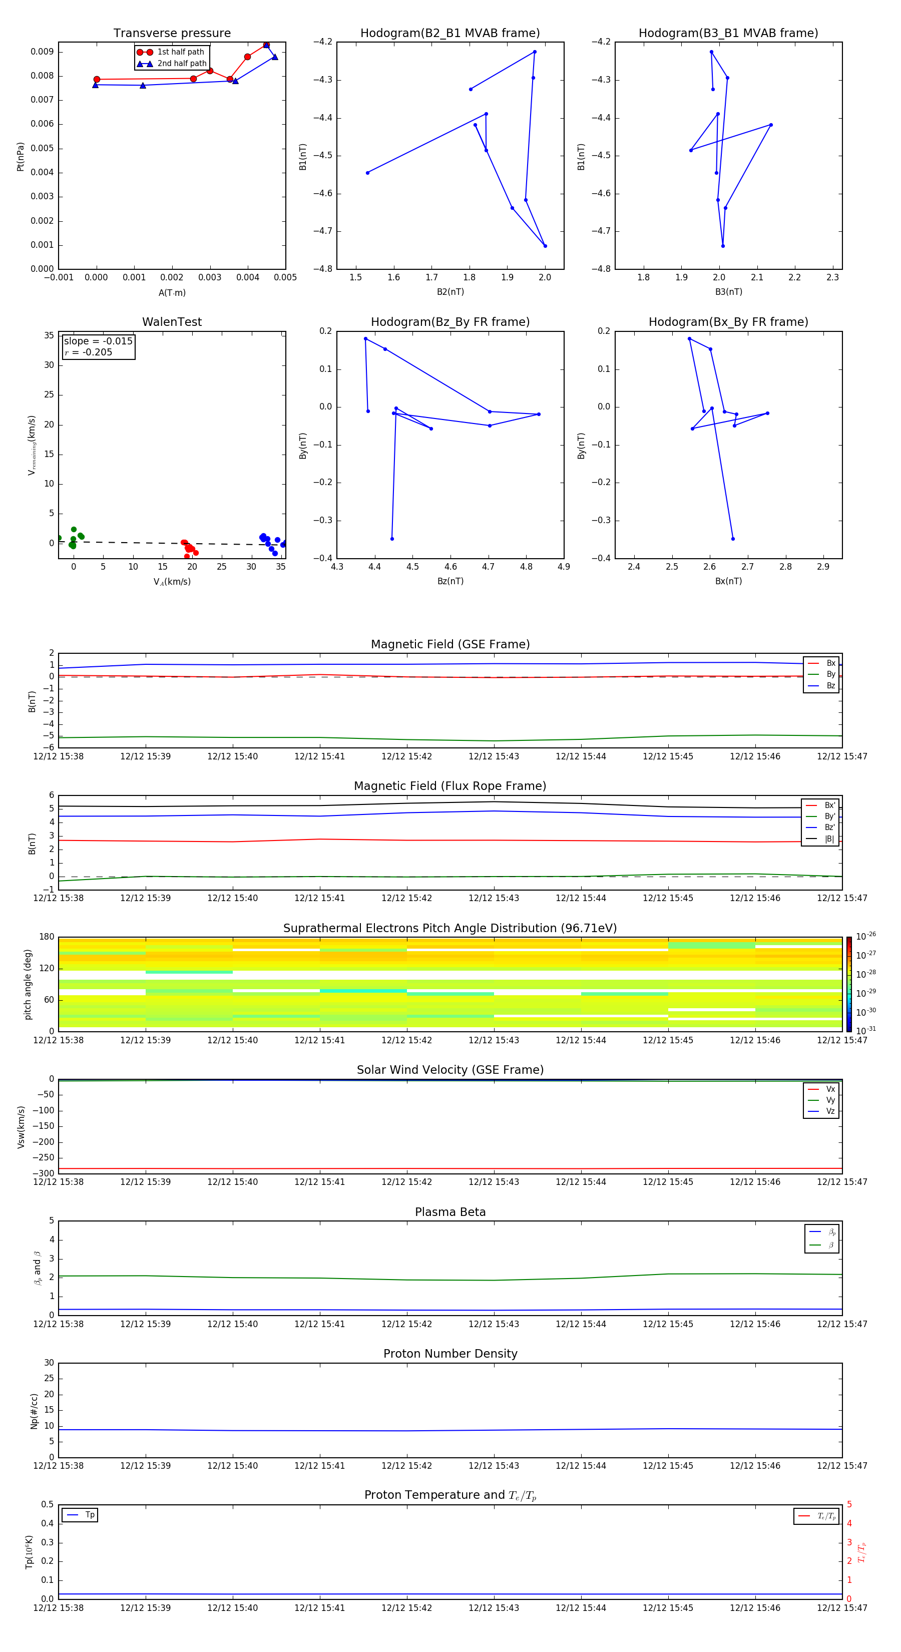Screen dimensions: 901x1652
Task: Click the 'Vz' legend entry in velocity panel
Action: (821, 1111)
